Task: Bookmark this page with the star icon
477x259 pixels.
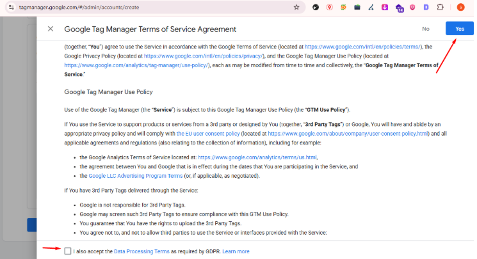Action: tap(296, 7)
